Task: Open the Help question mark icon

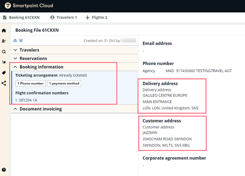Action: 4,170
